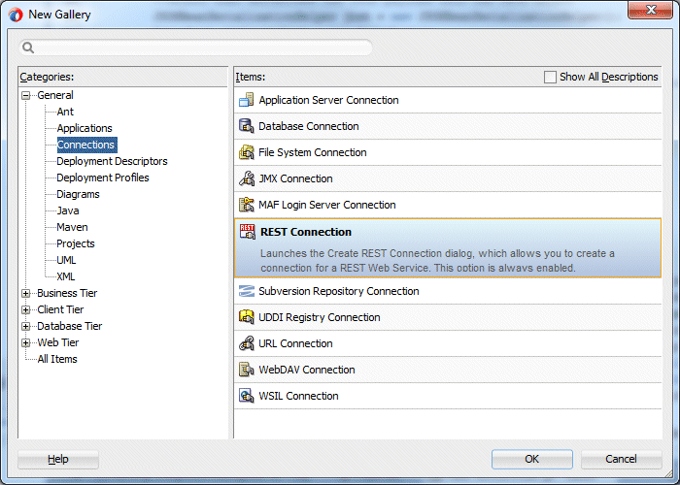The width and height of the screenshot is (680, 485).
Task: Click the Subversion Repository Connection icon
Action: pos(247,291)
